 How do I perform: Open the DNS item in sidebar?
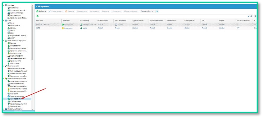click(x=12, y=33)
